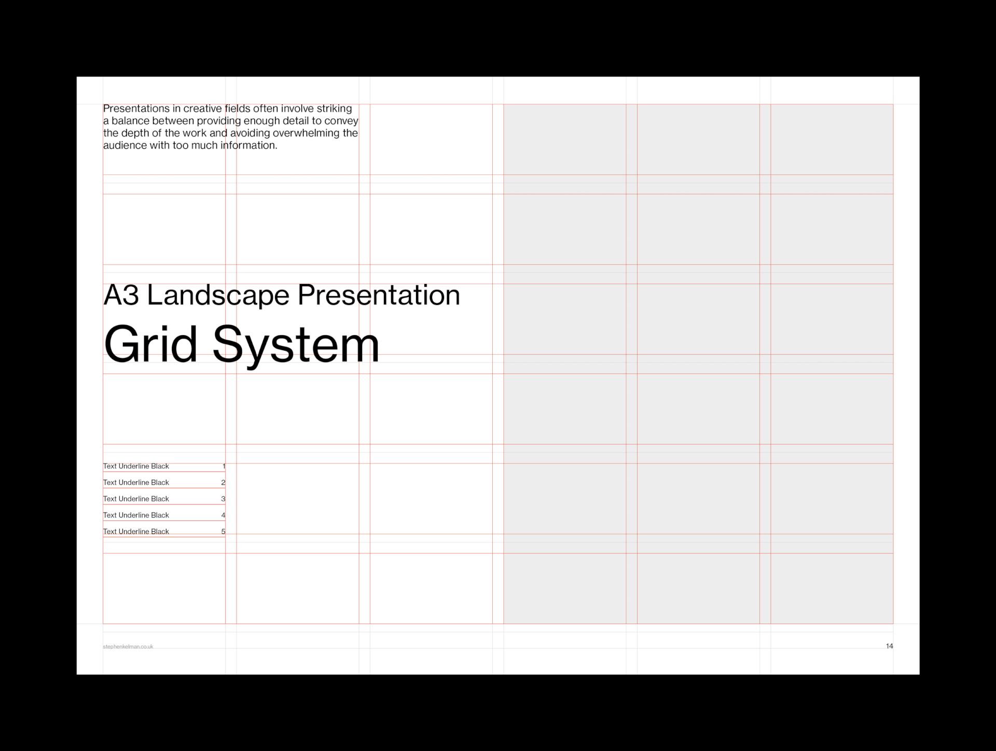Viewport: 996px width, 751px height.
Task: Open the stephenkelman.co.uk footer link
Action: click(128, 646)
